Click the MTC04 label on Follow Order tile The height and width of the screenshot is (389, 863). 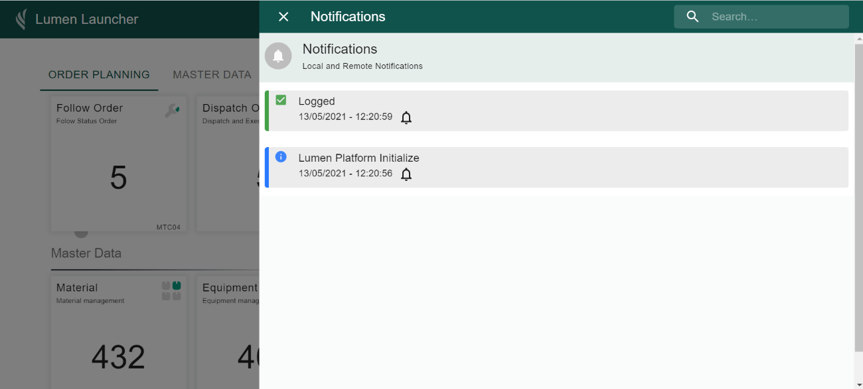pyautogui.click(x=168, y=227)
